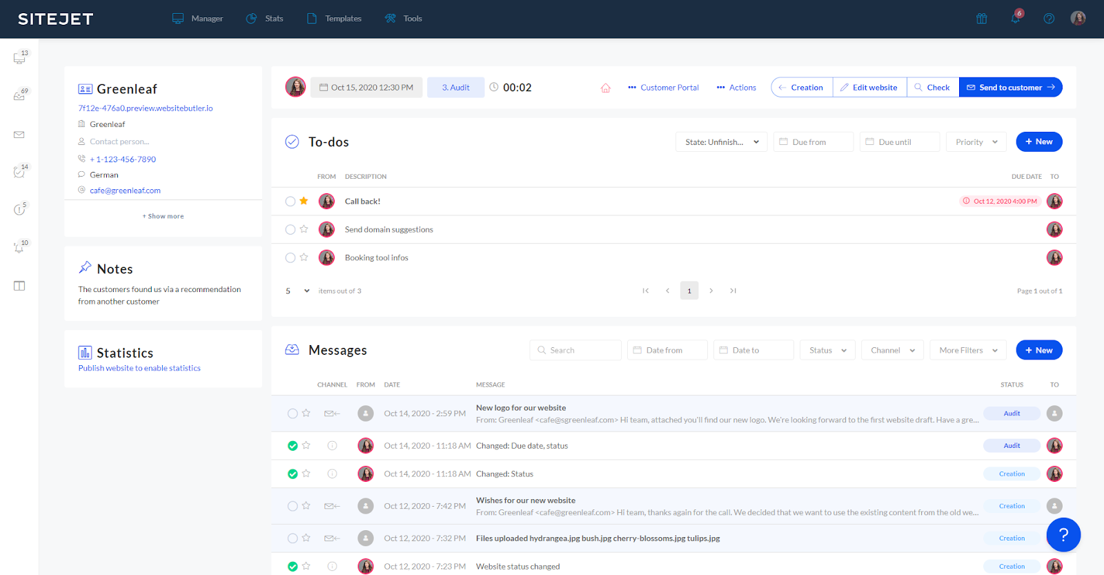Star the New logo for our website message

[306, 413]
